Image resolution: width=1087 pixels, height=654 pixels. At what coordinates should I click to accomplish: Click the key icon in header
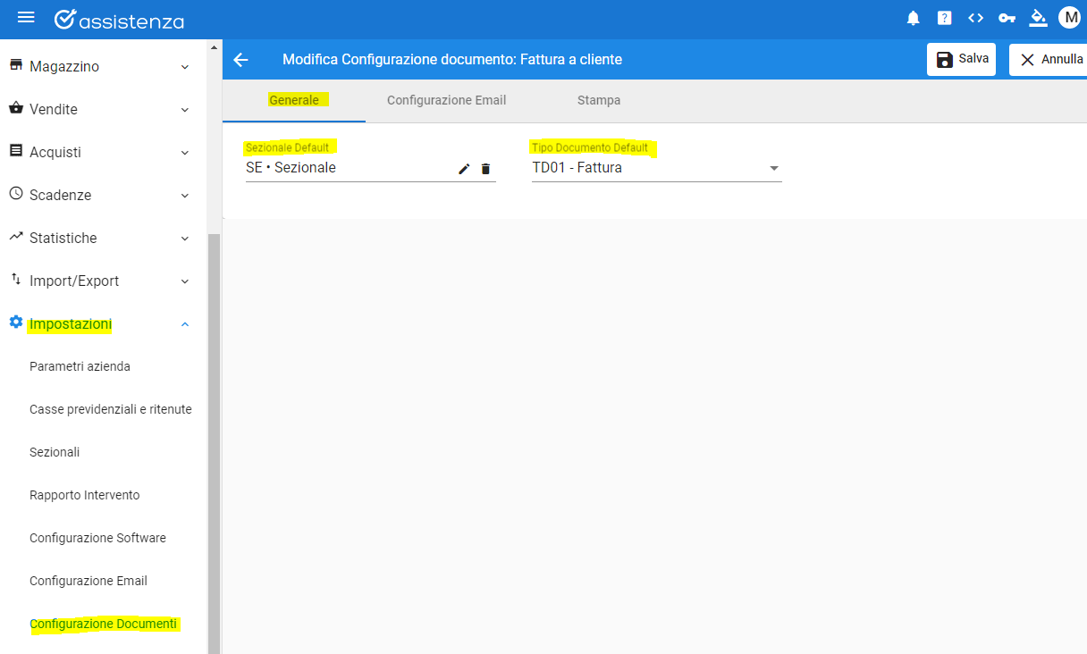tap(1007, 18)
